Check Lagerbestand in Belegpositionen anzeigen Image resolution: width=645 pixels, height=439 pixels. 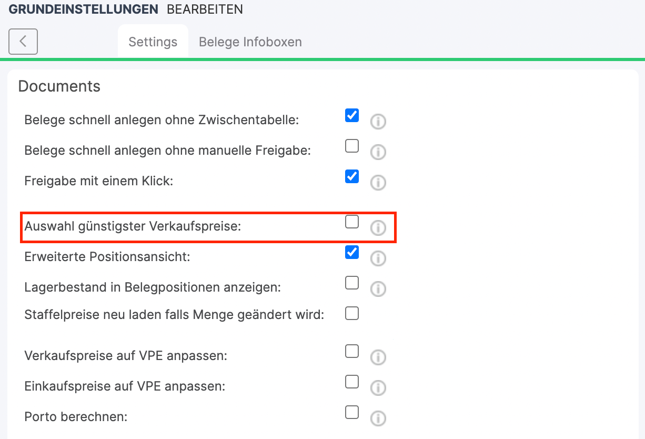click(352, 283)
